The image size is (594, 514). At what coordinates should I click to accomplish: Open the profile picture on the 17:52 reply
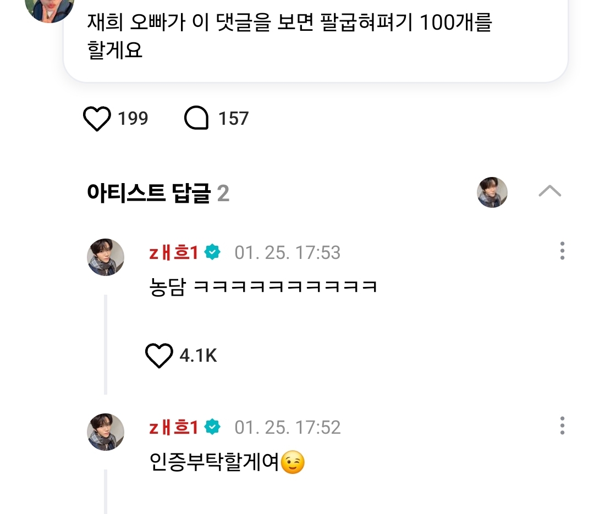point(106,432)
